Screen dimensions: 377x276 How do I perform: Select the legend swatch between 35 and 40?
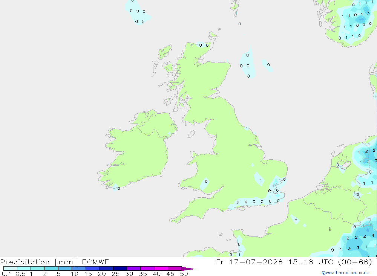pyautogui.click(x=147, y=268)
